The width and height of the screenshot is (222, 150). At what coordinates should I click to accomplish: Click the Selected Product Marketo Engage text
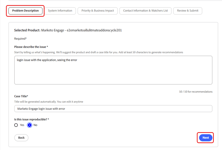[x=68, y=30]
